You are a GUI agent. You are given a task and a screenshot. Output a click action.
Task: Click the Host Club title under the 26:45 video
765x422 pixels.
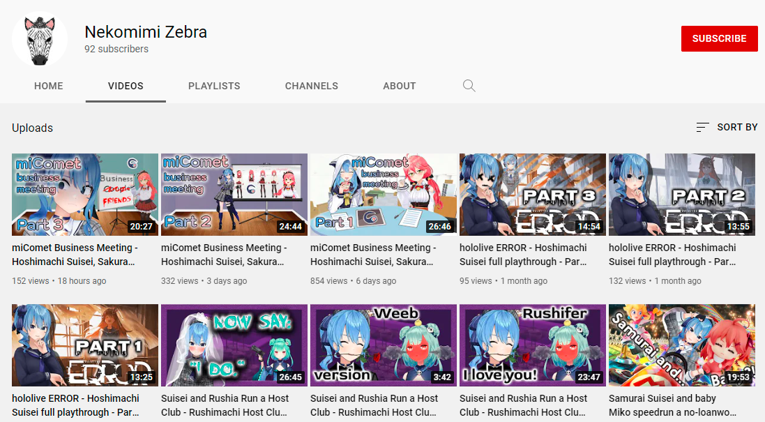click(227, 405)
